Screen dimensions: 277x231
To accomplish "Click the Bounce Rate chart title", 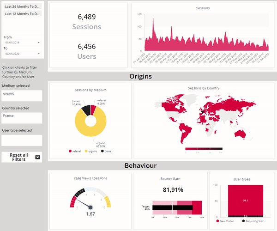I will [170, 179].
